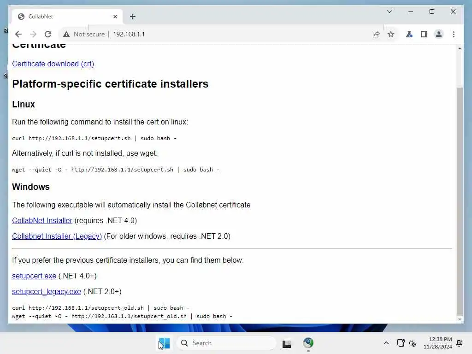Screen dimensions: 472x354
Task: Open the clock showing 12:38 PM
Action: pos(438,343)
